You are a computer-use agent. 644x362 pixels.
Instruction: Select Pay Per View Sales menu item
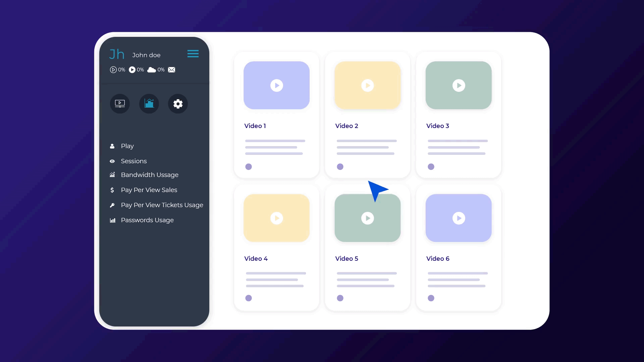149,190
